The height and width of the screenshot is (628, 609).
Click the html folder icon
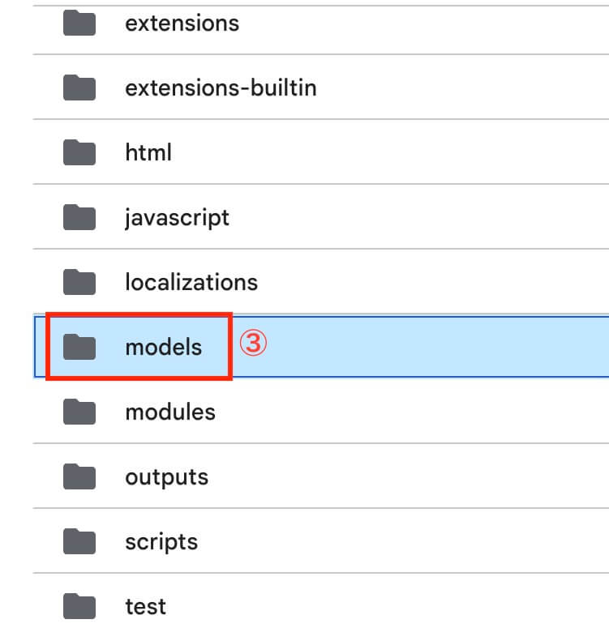click(x=79, y=152)
